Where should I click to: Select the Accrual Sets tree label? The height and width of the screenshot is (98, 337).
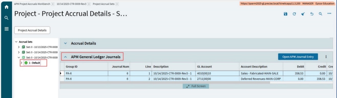pyautogui.click(x=26, y=42)
